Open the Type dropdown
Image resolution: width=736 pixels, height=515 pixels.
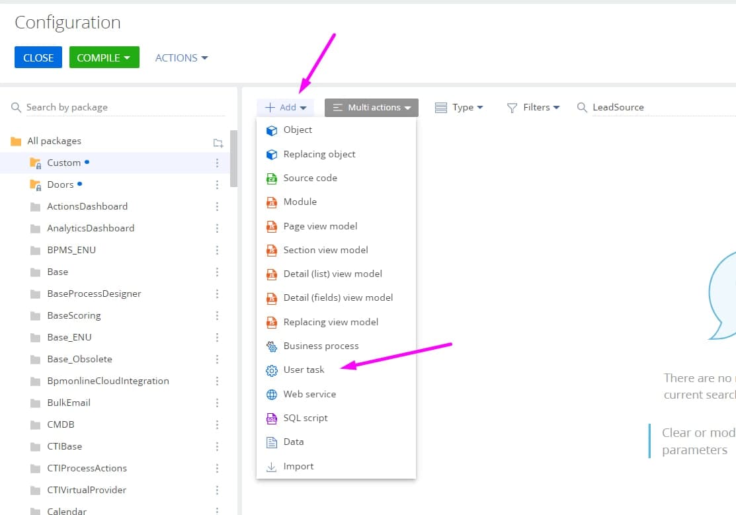458,108
